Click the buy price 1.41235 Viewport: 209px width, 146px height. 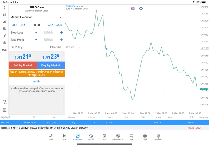click(51, 57)
